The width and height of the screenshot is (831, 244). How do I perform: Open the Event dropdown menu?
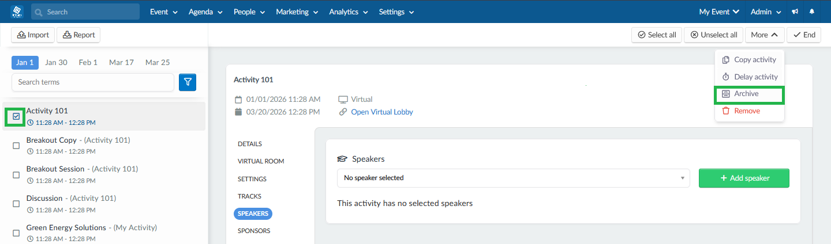pos(164,12)
